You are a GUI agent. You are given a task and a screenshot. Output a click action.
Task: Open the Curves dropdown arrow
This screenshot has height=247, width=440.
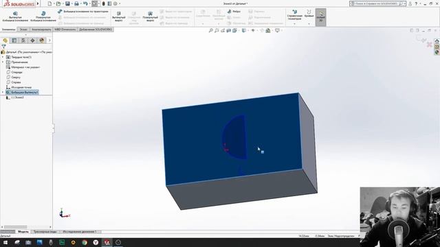tap(309, 24)
